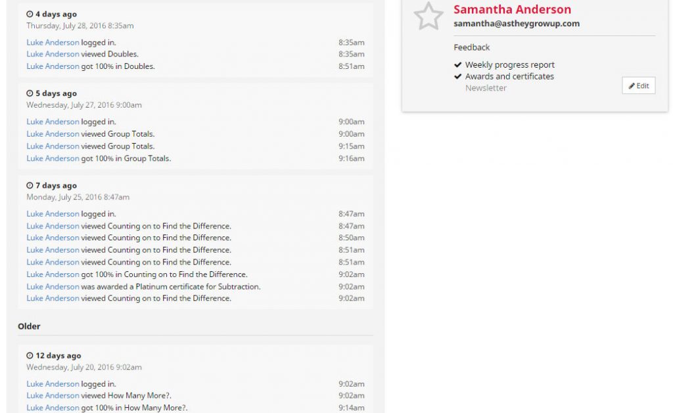
Task: Click the Samantha Anderson name heading
Action: [x=512, y=10]
